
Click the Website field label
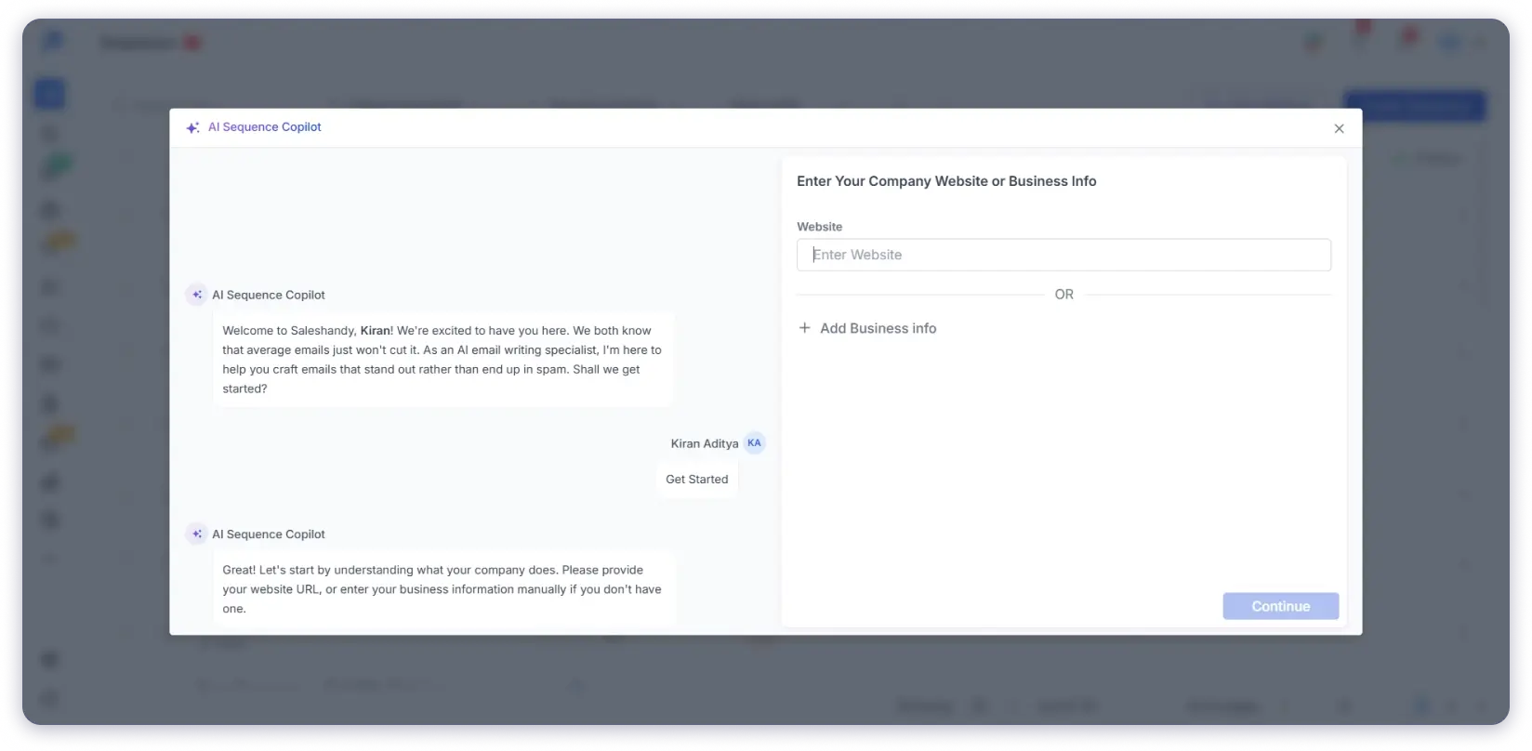pos(819,227)
